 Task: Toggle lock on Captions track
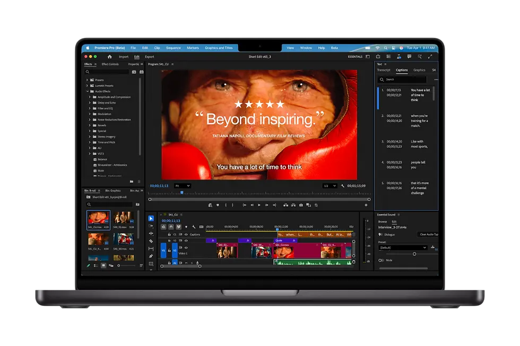coord(169,234)
